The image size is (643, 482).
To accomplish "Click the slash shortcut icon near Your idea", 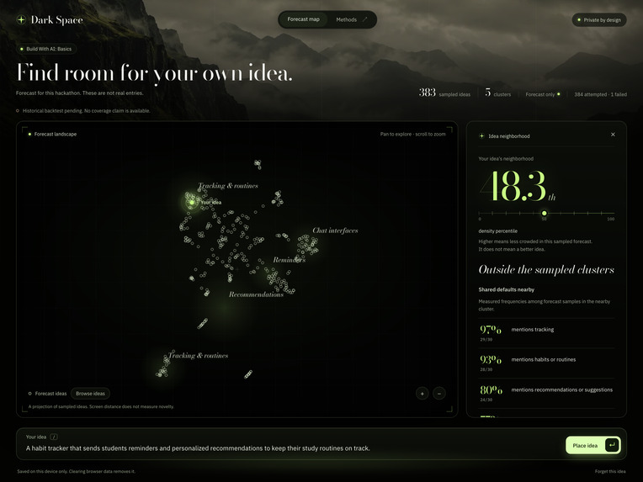I will pos(54,437).
